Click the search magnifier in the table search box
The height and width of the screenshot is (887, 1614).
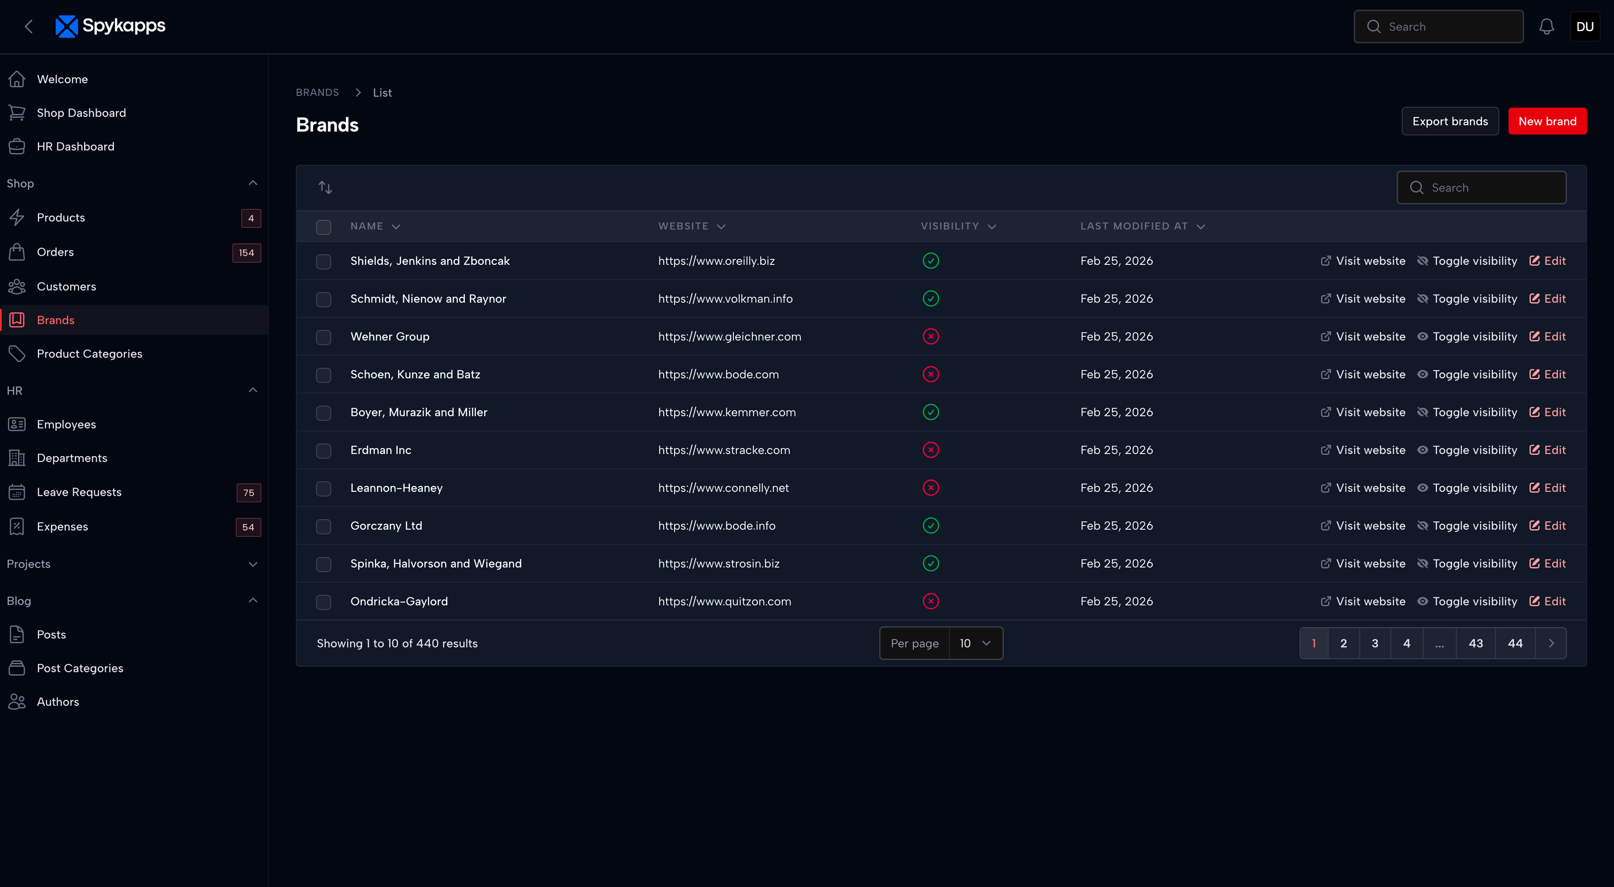(1416, 187)
